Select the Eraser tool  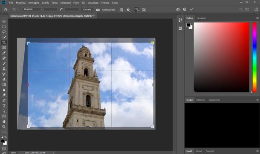click(x=4, y=79)
